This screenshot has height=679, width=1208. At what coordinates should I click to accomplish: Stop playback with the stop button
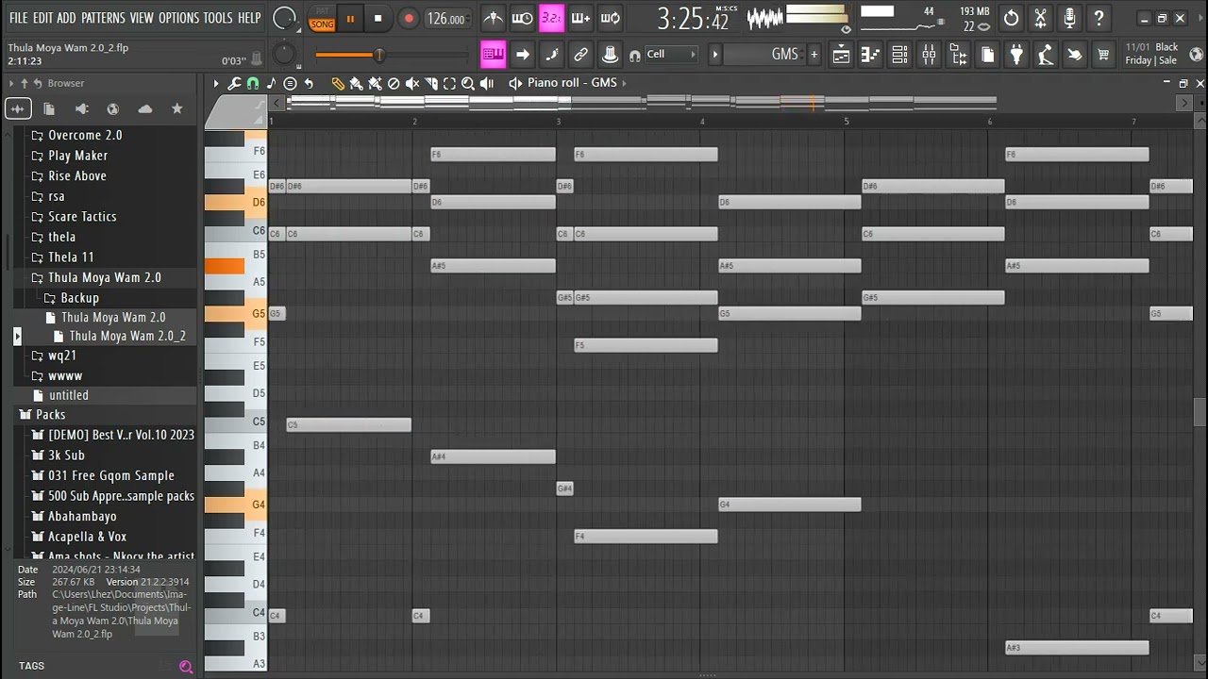(377, 18)
